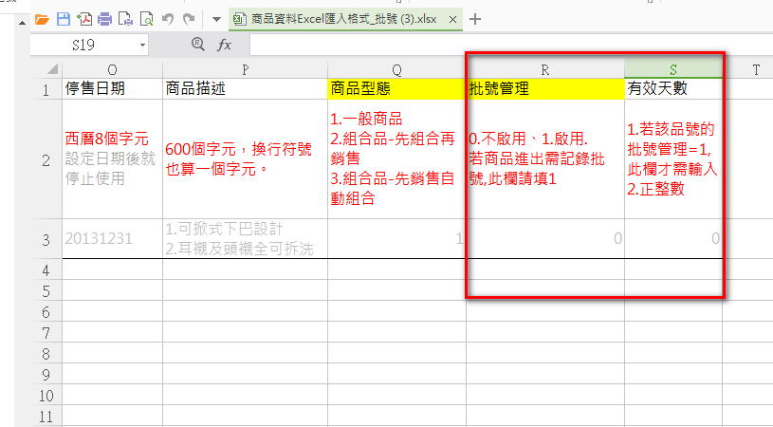This screenshot has width=773, height=427.
Task: Click the collapse arrow left of toolbar
Action: pos(22,23)
